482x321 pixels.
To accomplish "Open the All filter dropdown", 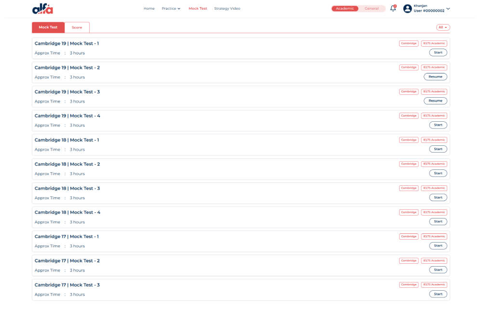I will click(442, 27).
